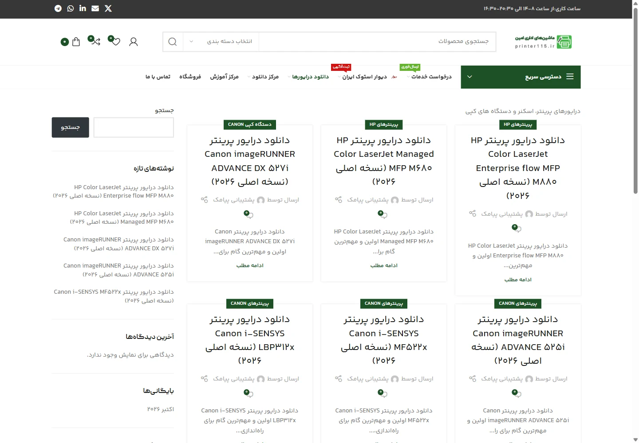This screenshot has height=443, width=639.
Task: Open the compare products icon
Action: 96,42
